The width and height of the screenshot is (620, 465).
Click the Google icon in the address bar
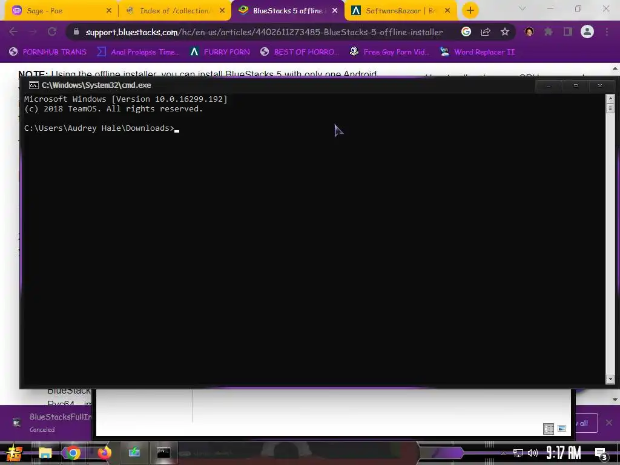pos(466,31)
